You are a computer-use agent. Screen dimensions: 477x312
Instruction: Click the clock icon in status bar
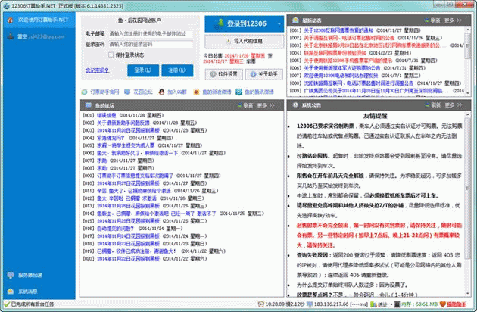tap(260, 304)
